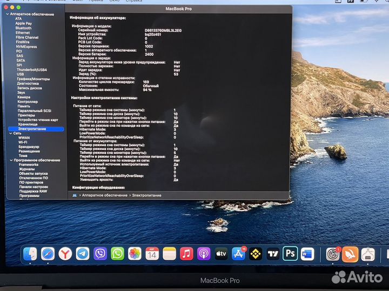Viewport: 389px width, 291px height.
Task: Collapse the Сеть section
Action: click(11, 134)
